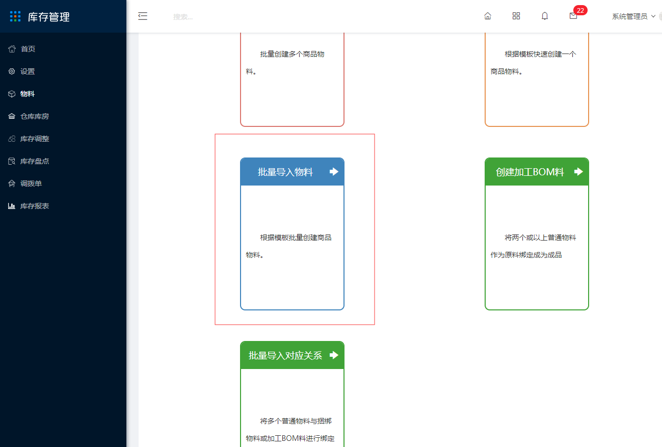Image resolution: width=662 pixels, height=447 pixels.
Task: Collapse the sidebar with the fold icon
Action: (x=143, y=16)
